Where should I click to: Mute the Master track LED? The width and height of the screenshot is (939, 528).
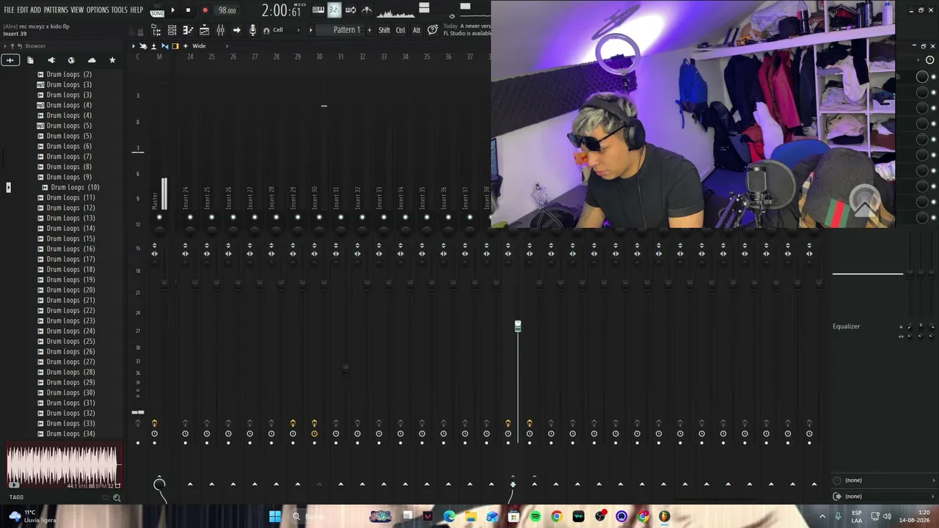click(159, 217)
